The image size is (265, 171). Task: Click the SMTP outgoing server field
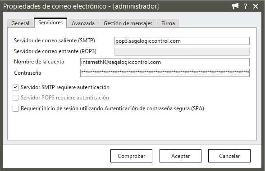pos(182,41)
